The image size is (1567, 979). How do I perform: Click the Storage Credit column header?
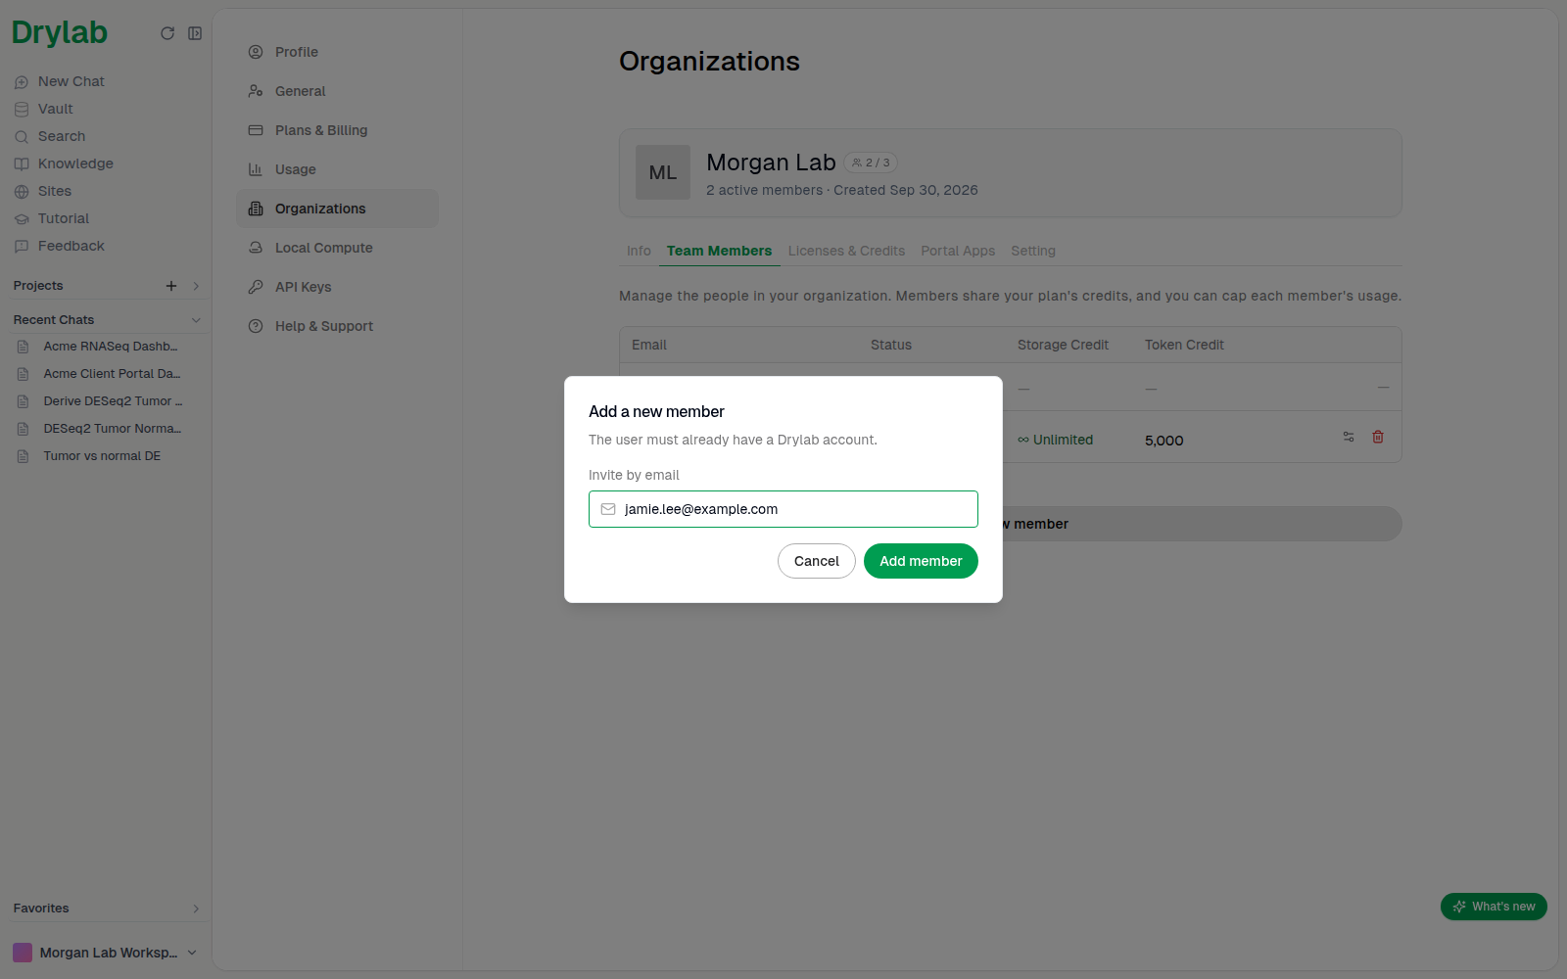pyautogui.click(x=1063, y=345)
